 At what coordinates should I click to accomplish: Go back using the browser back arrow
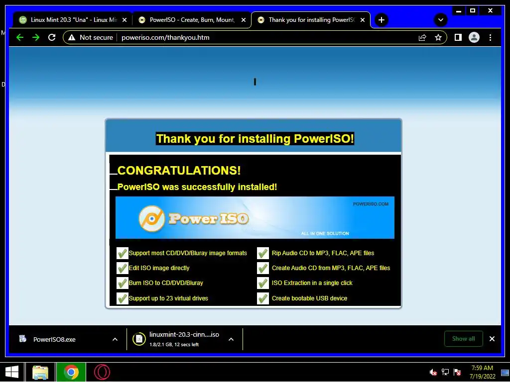(x=20, y=38)
